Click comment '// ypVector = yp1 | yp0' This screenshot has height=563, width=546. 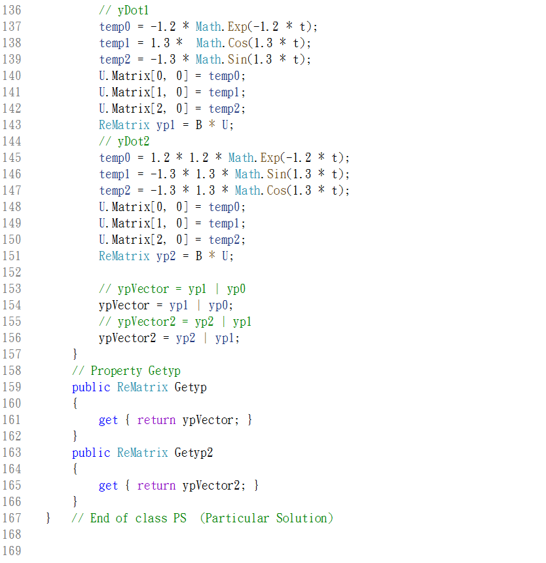(172, 289)
